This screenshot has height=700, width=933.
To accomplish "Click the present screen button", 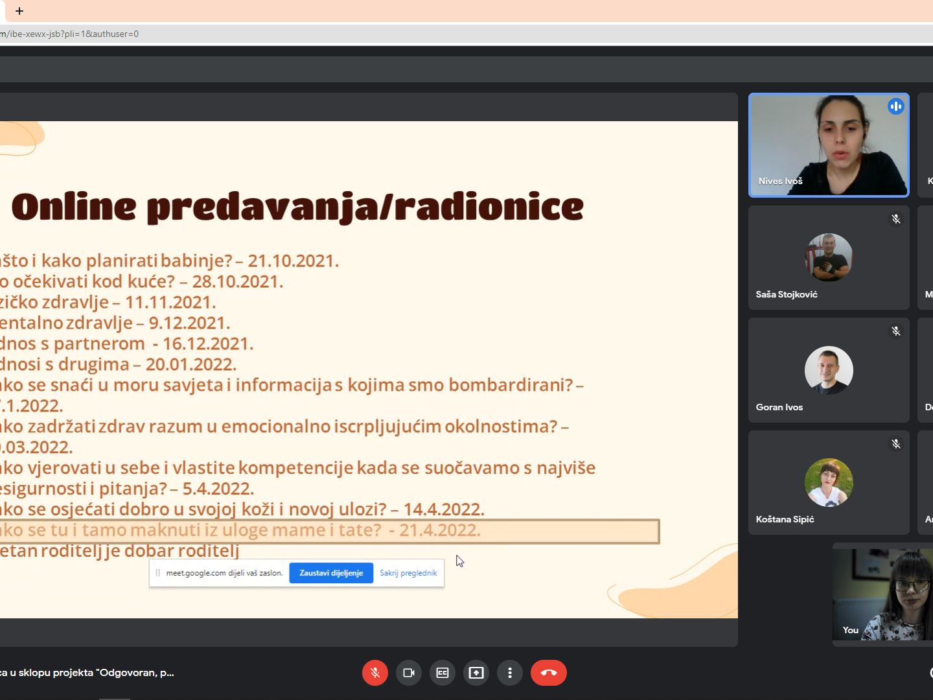I will click(x=476, y=673).
